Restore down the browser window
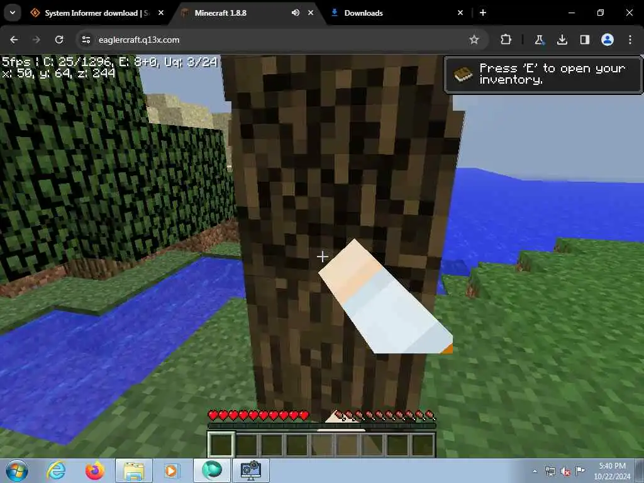 601,13
